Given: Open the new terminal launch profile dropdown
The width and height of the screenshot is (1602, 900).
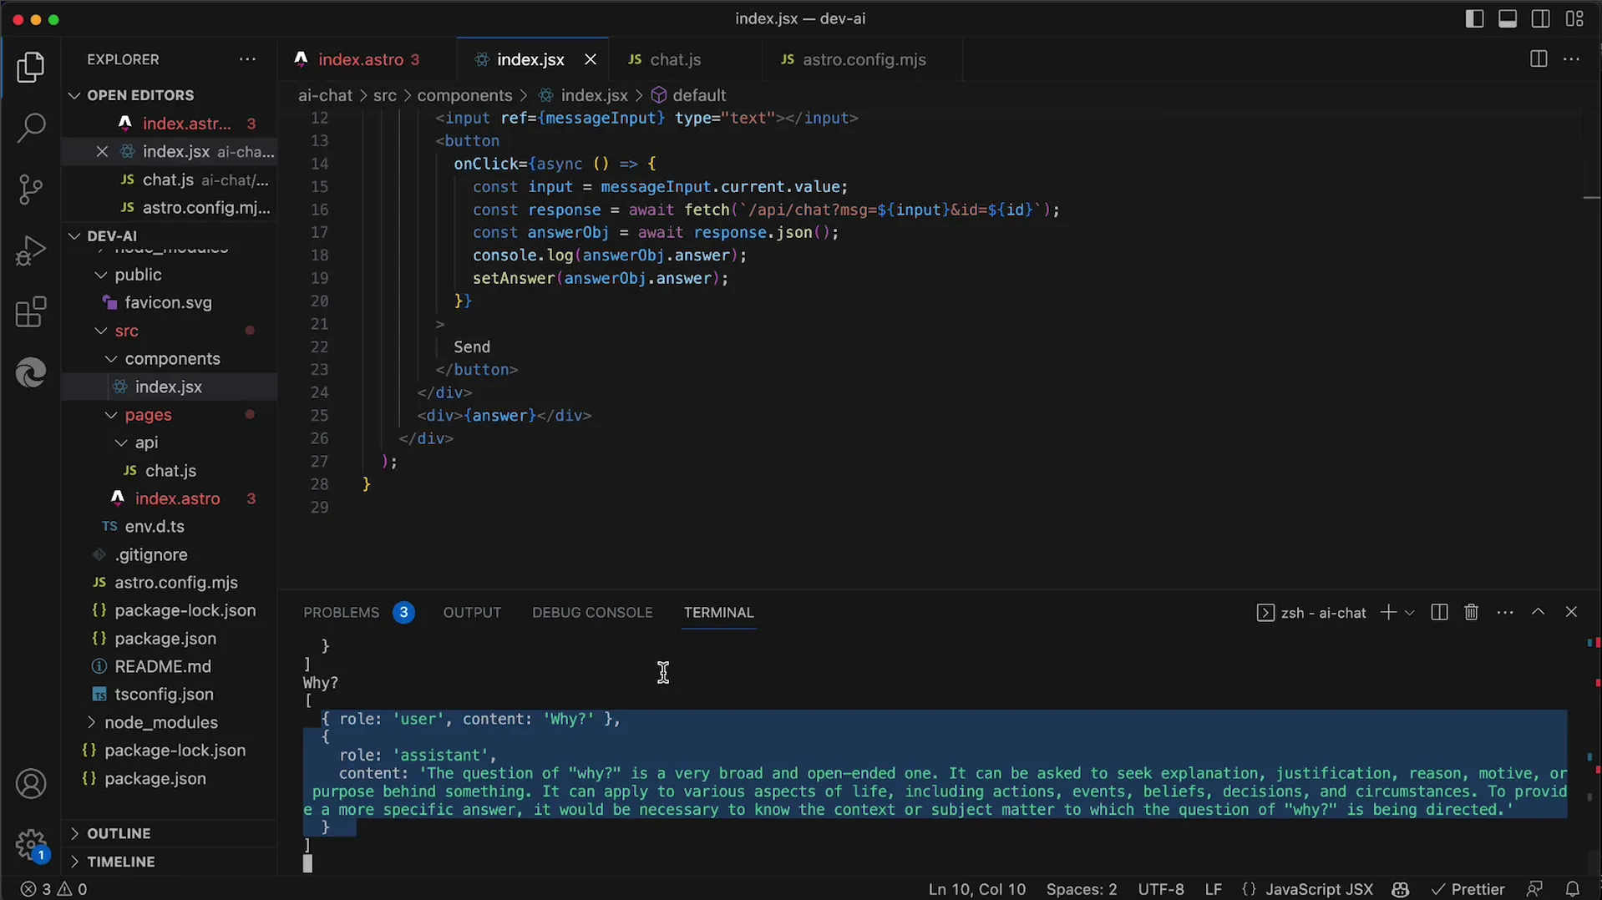Looking at the screenshot, I should point(1410,613).
